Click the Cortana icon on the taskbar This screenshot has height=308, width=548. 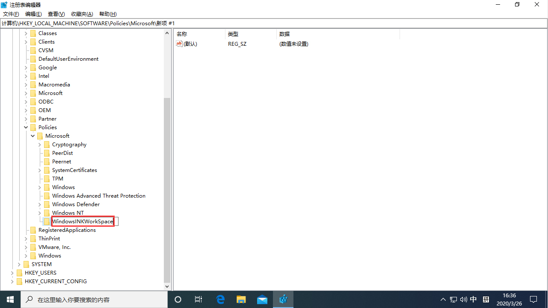pyautogui.click(x=178, y=299)
